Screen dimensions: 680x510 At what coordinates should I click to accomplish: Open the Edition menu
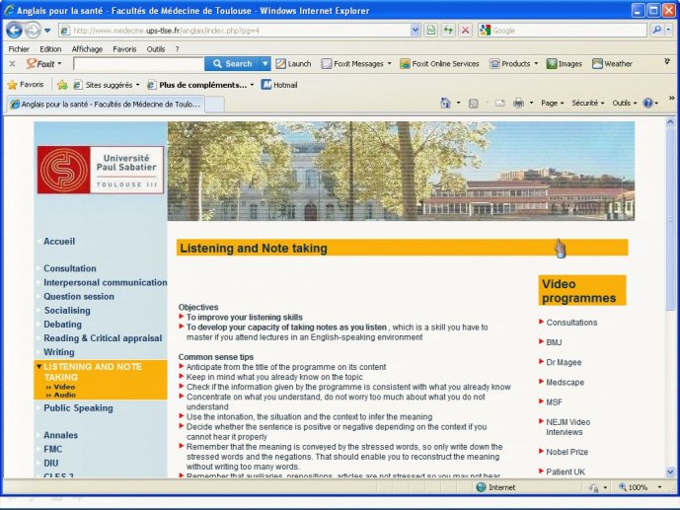pyautogui.click(x=50, y=49)
